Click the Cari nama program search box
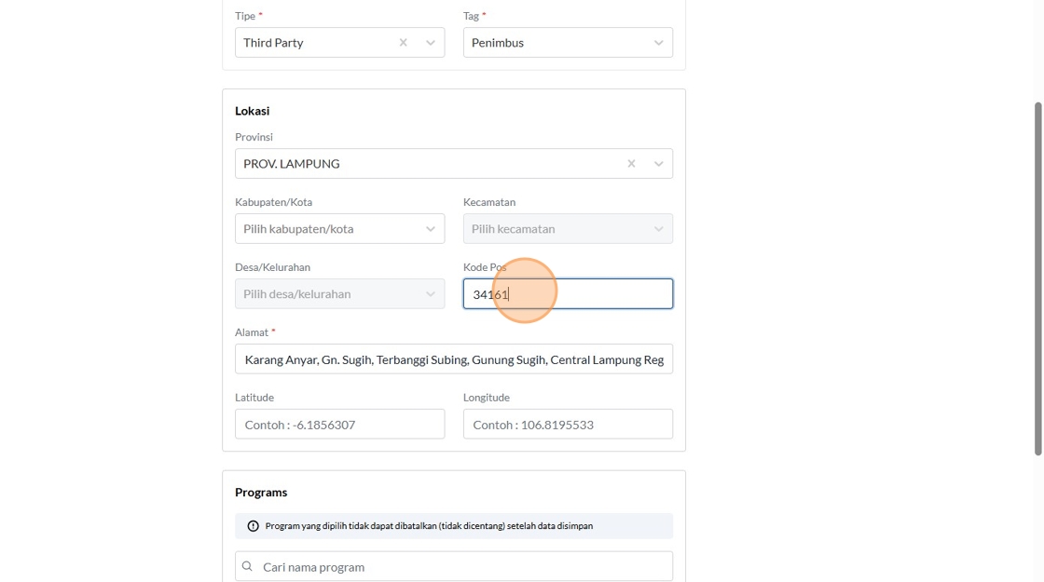1044x582 pixels. tap(463, 566)
